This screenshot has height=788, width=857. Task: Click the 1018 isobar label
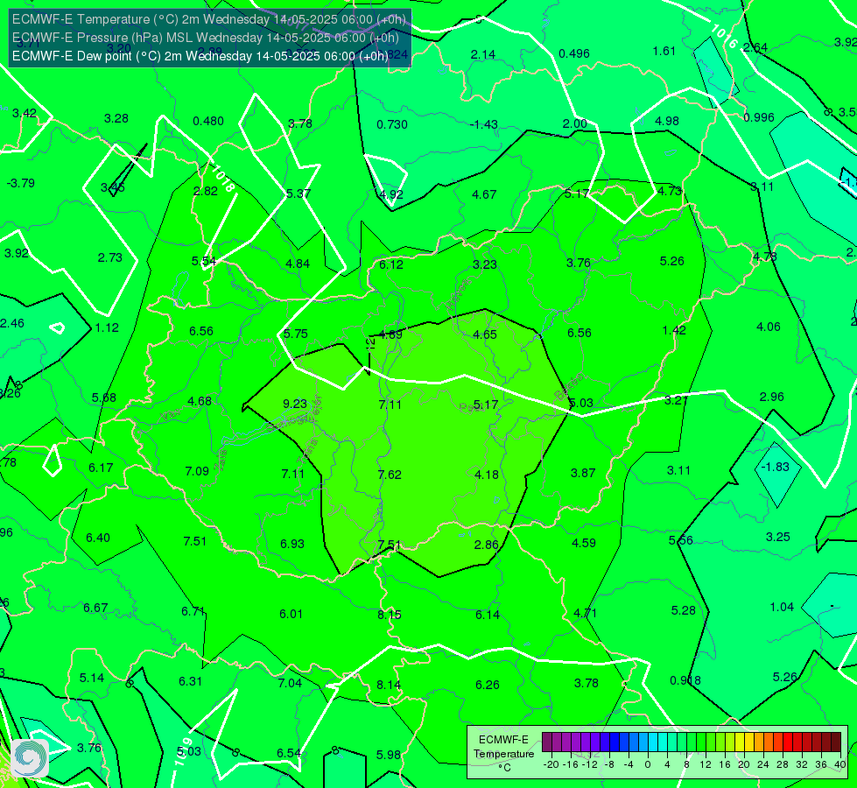point(223,179)
